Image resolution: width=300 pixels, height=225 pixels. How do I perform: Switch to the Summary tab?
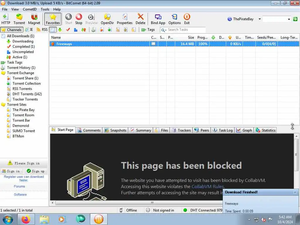(141, 130)
